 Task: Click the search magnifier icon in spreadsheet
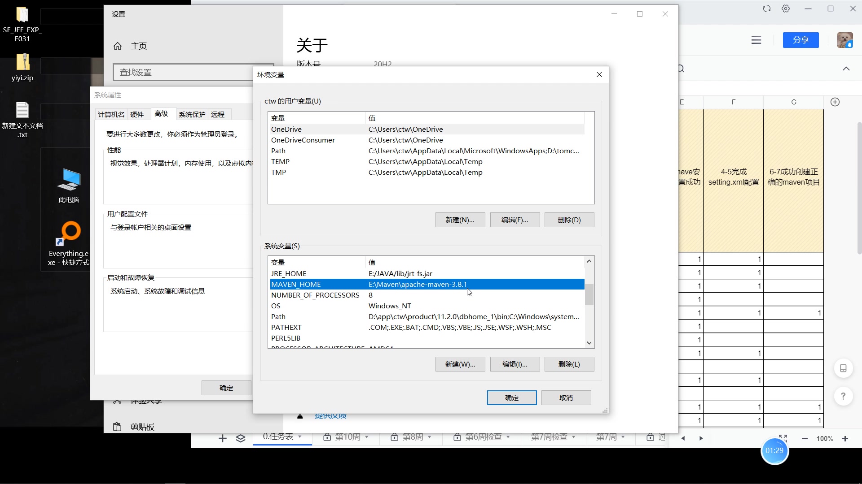pyautogui.click(x=681, y=69)
